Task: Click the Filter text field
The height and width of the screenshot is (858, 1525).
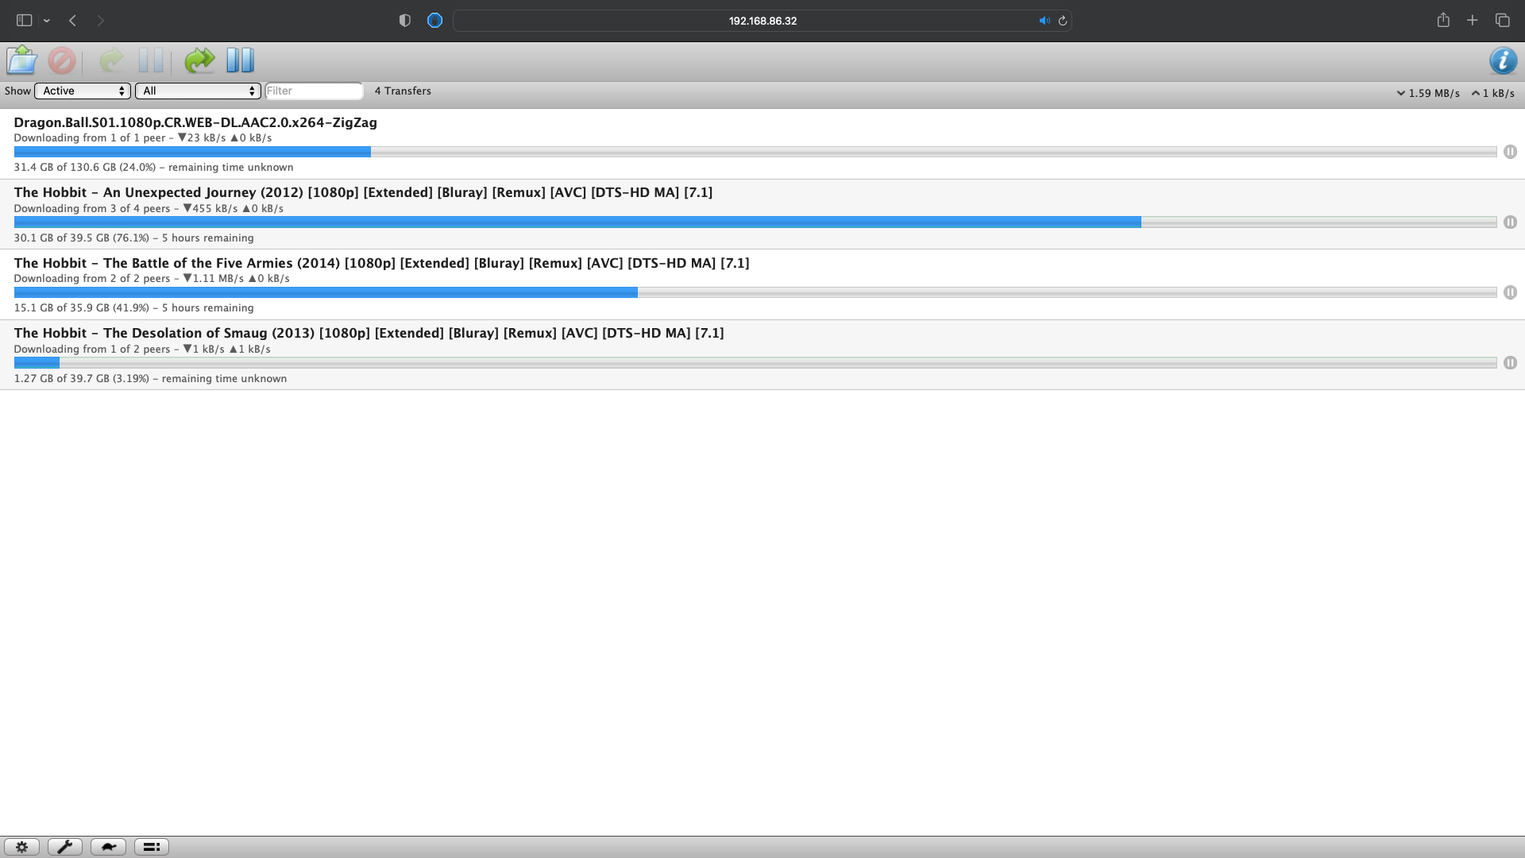Action: coord(314,91)
